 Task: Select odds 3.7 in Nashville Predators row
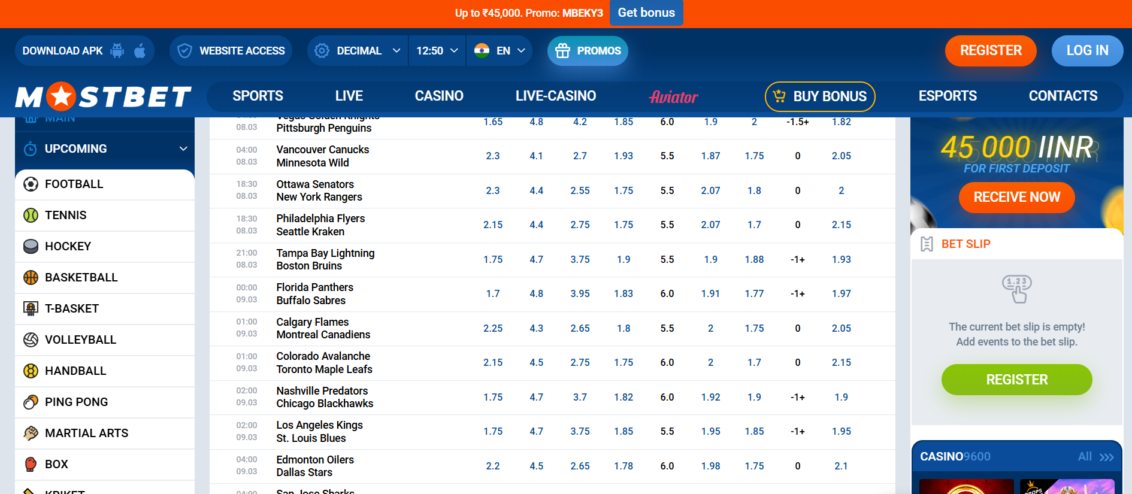580,397
